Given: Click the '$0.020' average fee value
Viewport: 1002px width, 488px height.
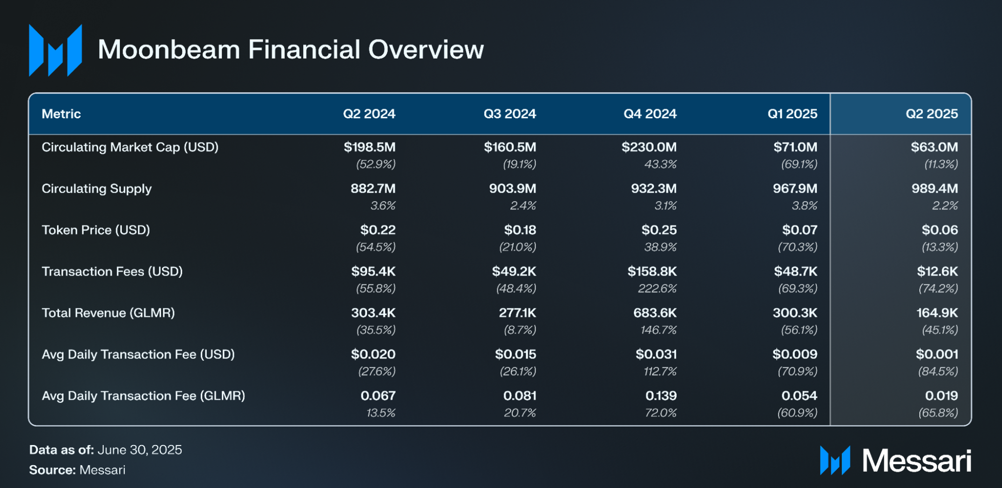Looking at the screenshot, I should 373,354.
